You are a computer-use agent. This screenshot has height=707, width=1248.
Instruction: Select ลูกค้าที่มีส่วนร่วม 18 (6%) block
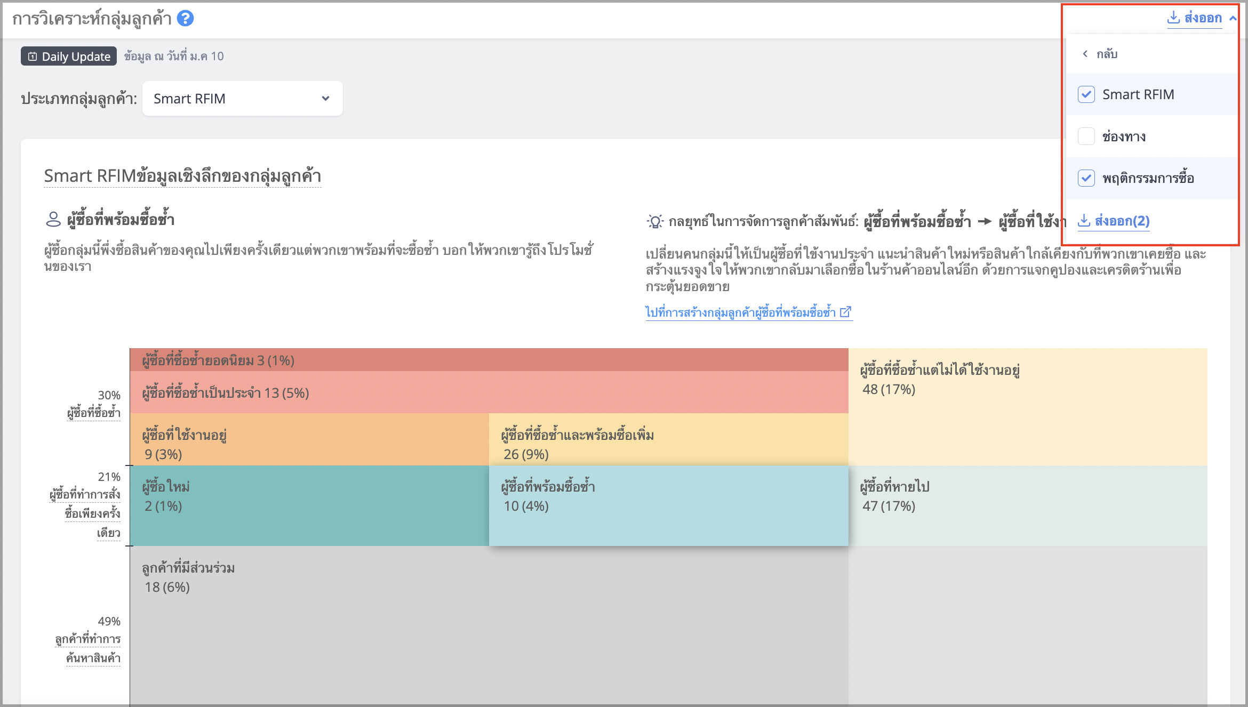click(x=489, y=626)
